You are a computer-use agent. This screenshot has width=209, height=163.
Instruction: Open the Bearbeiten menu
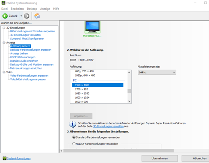click(17, 9)
